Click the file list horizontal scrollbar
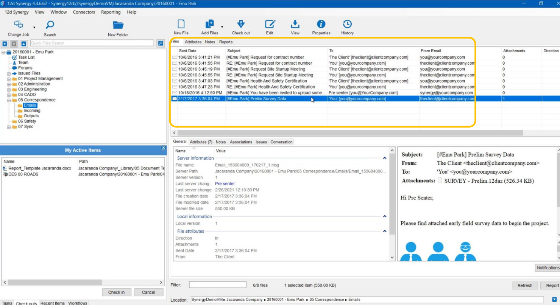 pos(350,133)
